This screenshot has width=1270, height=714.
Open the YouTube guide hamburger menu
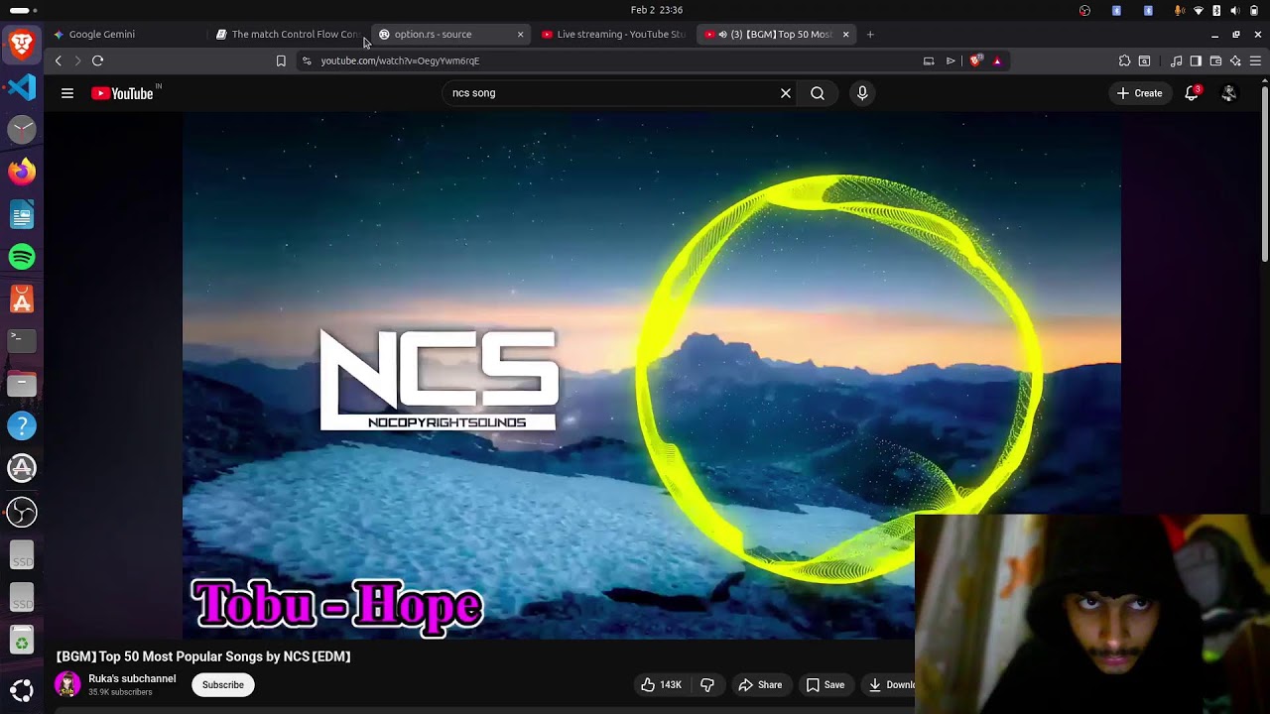(67, 93)
